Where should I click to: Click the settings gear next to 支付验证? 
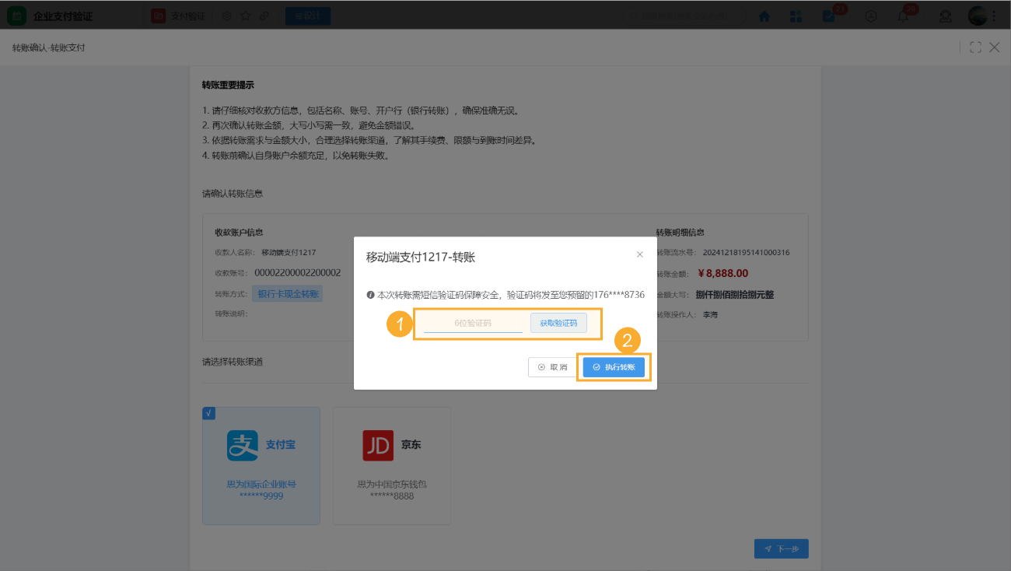(226, 16)
